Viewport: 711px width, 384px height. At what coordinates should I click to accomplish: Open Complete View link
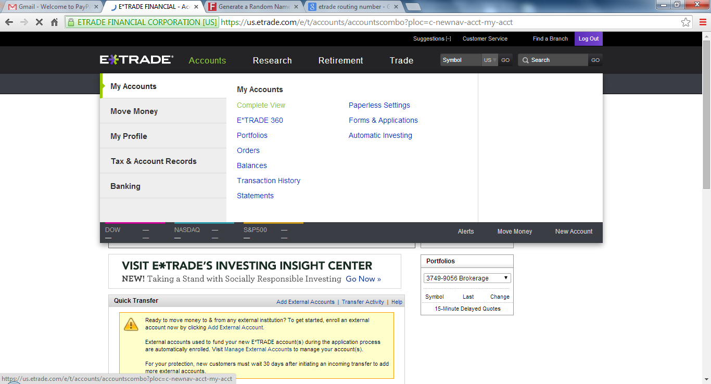click(x=261, y=105)
